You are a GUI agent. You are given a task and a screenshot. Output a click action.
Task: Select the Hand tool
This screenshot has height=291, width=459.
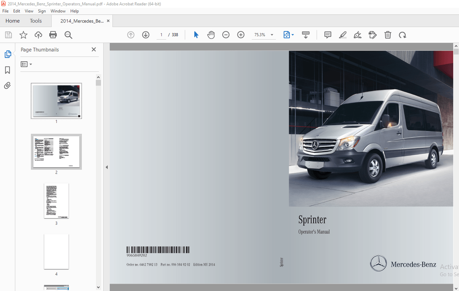click(211, 35)
